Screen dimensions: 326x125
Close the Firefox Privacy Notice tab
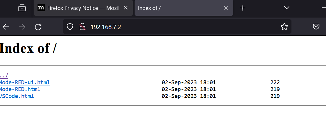click(x=127, y=8)
